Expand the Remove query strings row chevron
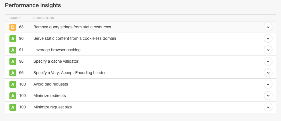 (268, 27)
